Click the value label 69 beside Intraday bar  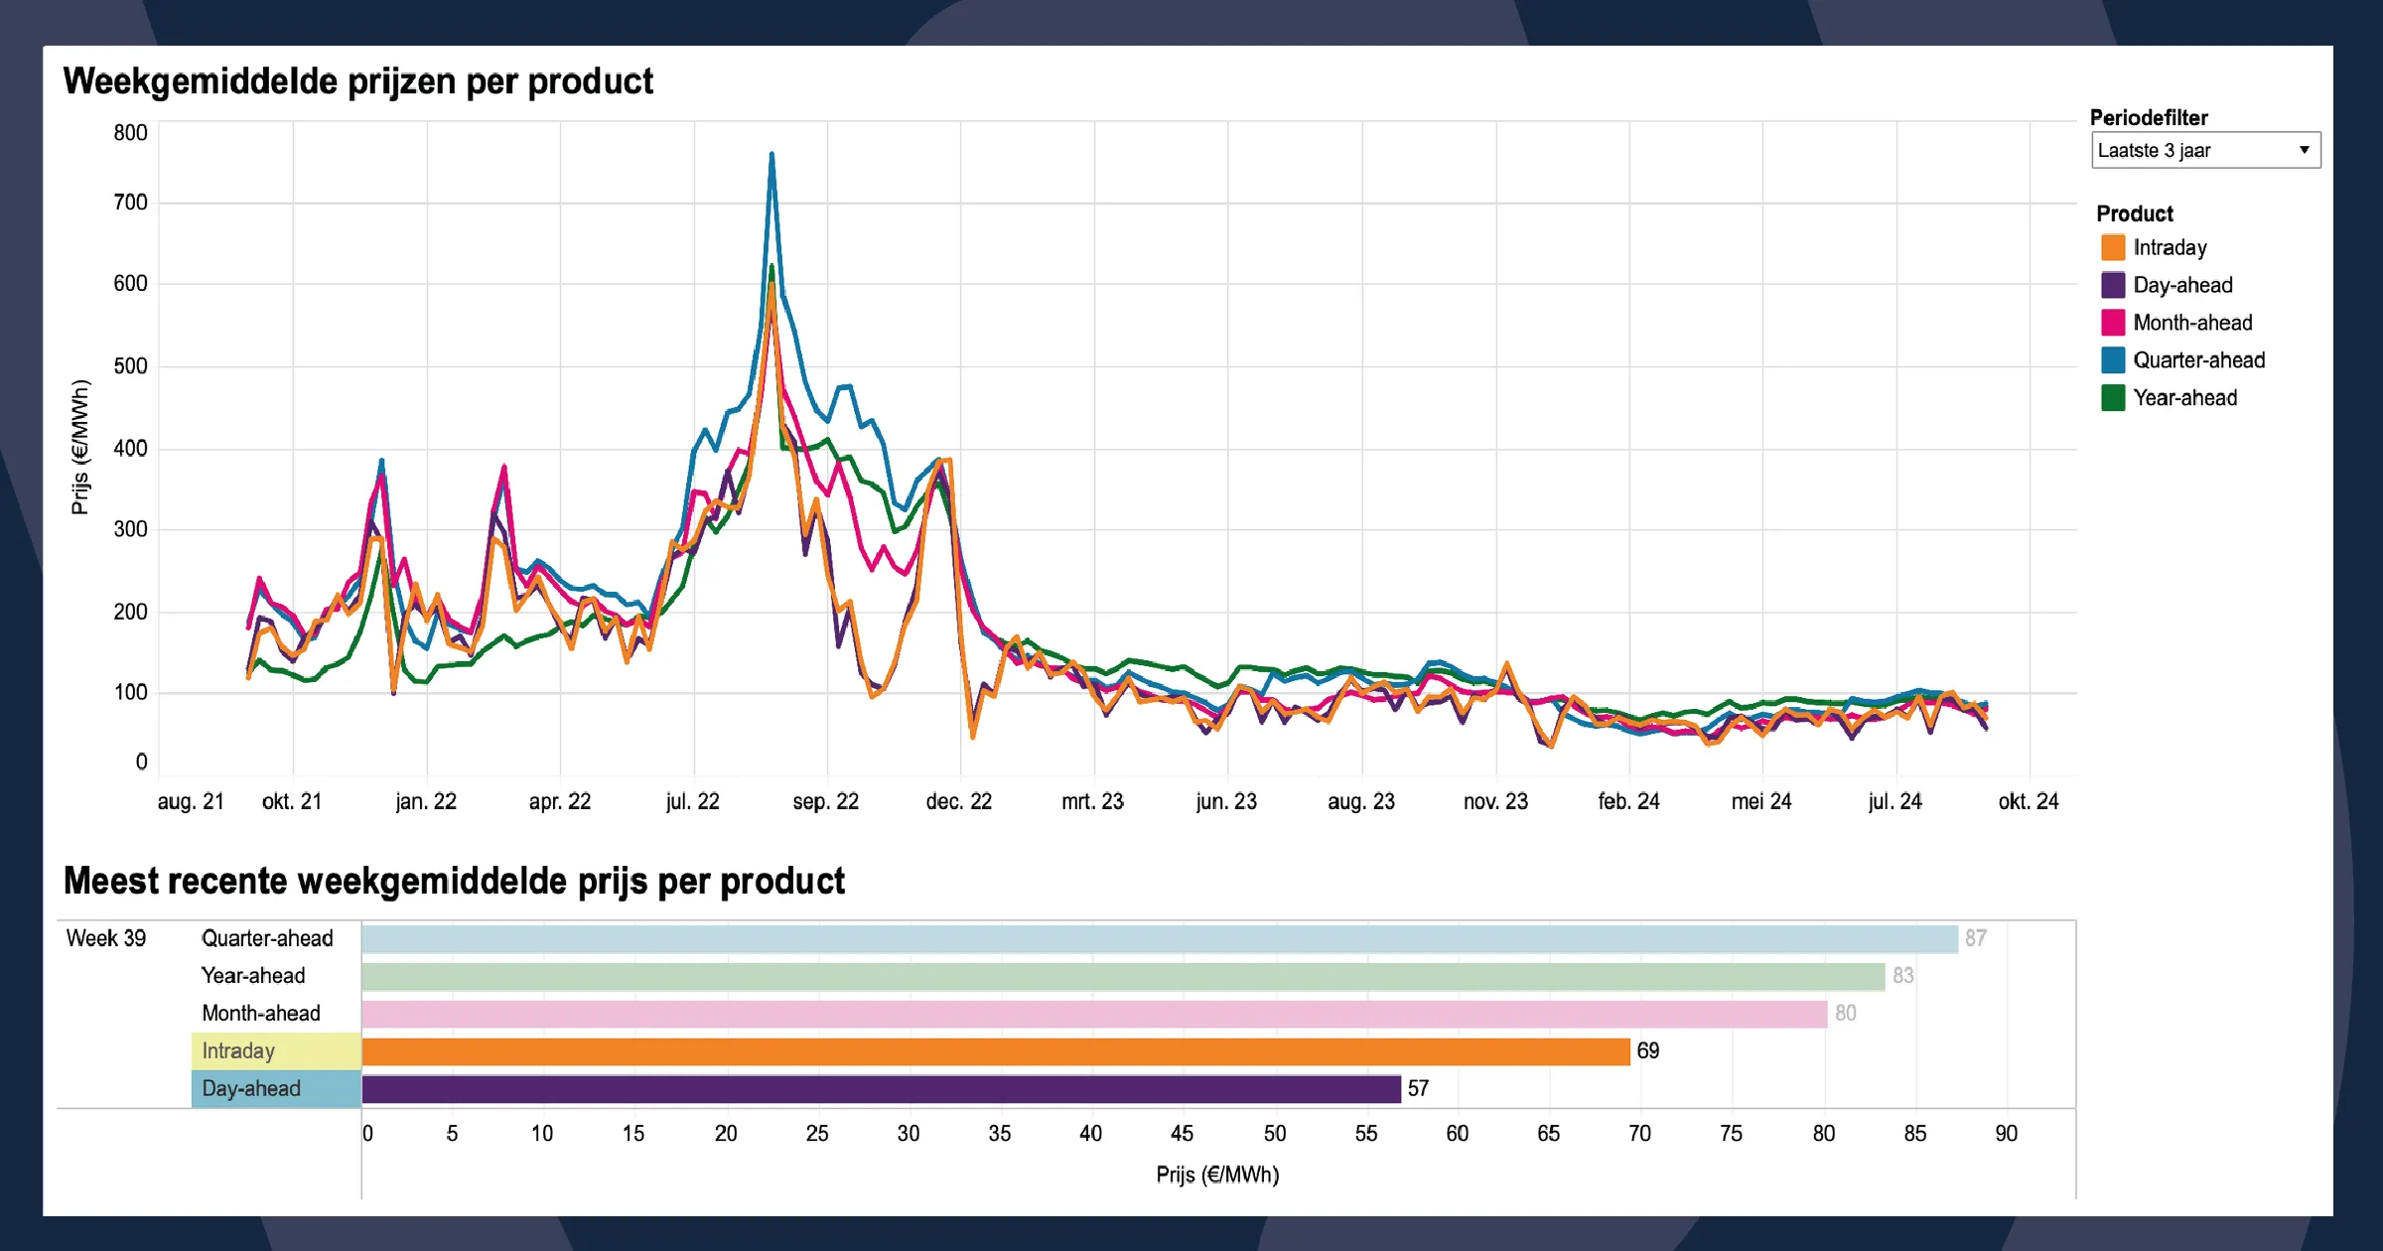pyautogui.click(x=1648, y=1050)
